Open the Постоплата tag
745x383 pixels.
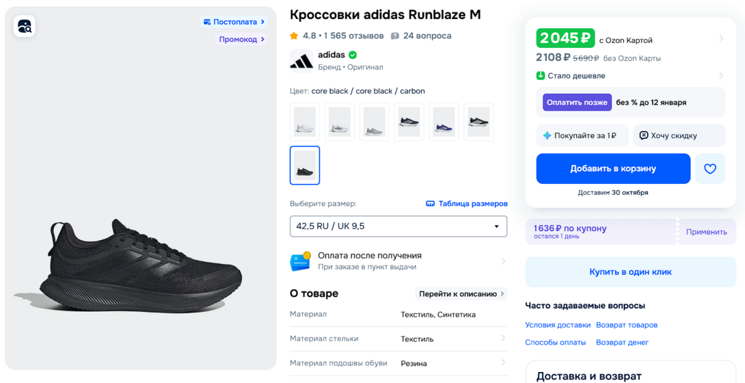click(234, 22)
